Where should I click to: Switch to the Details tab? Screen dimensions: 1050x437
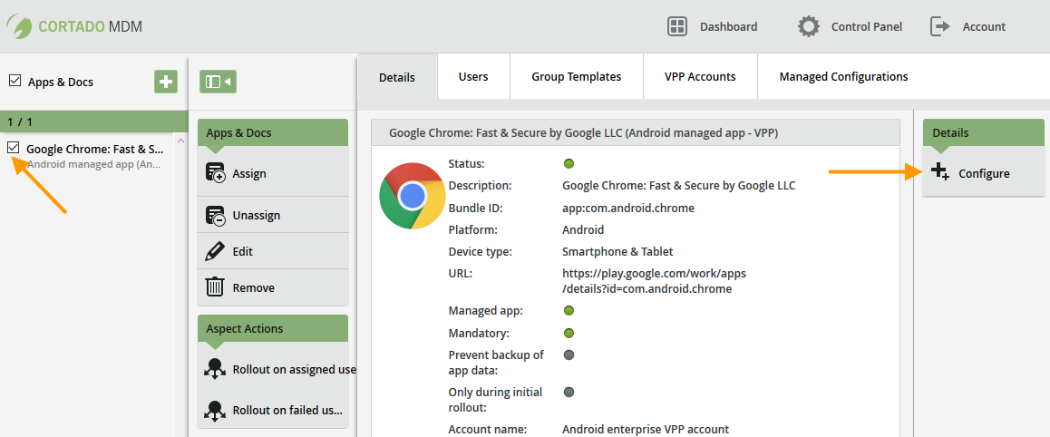click(397, 77)
